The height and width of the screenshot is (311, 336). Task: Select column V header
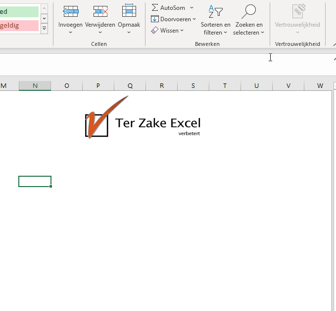click(288, 86)
